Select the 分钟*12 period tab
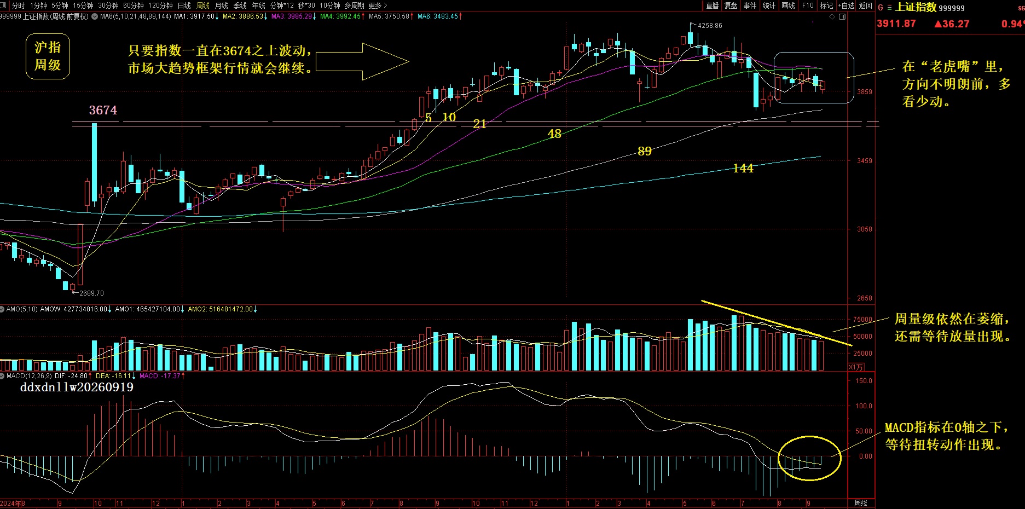The image size is (1025, 509). click(x=282, y=5)
